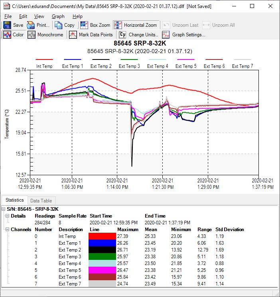280x297 pixels.
Task: Click the blue Ext Temp 1 line swatch
Action: click(x=102, y=243)
